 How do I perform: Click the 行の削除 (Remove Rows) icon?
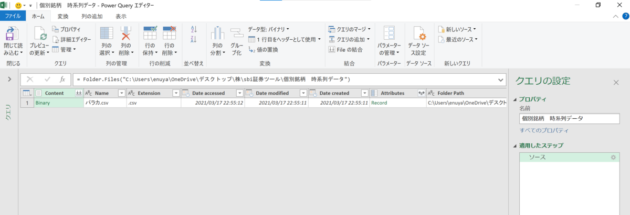169,34
